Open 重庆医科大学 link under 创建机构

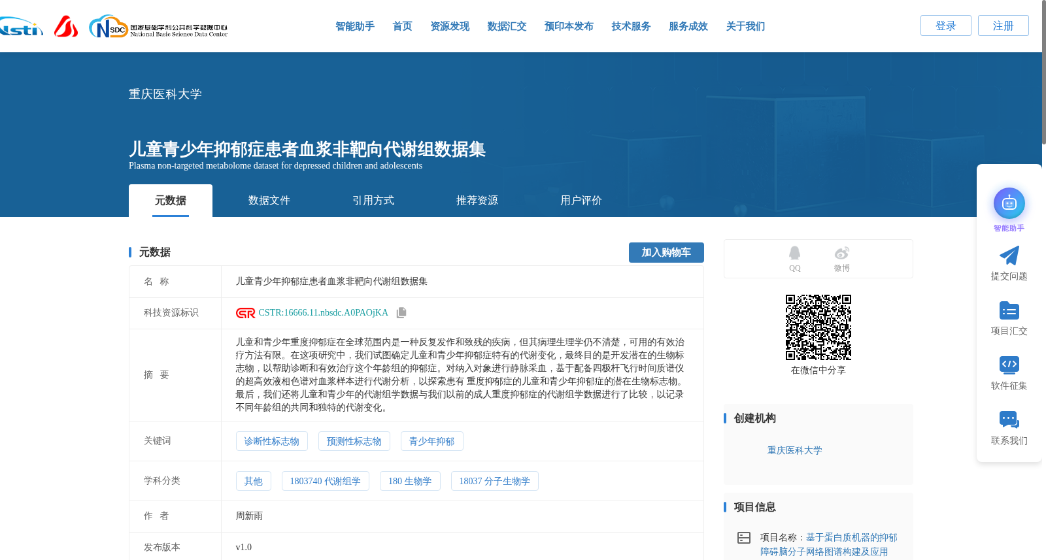pos(794,450)
